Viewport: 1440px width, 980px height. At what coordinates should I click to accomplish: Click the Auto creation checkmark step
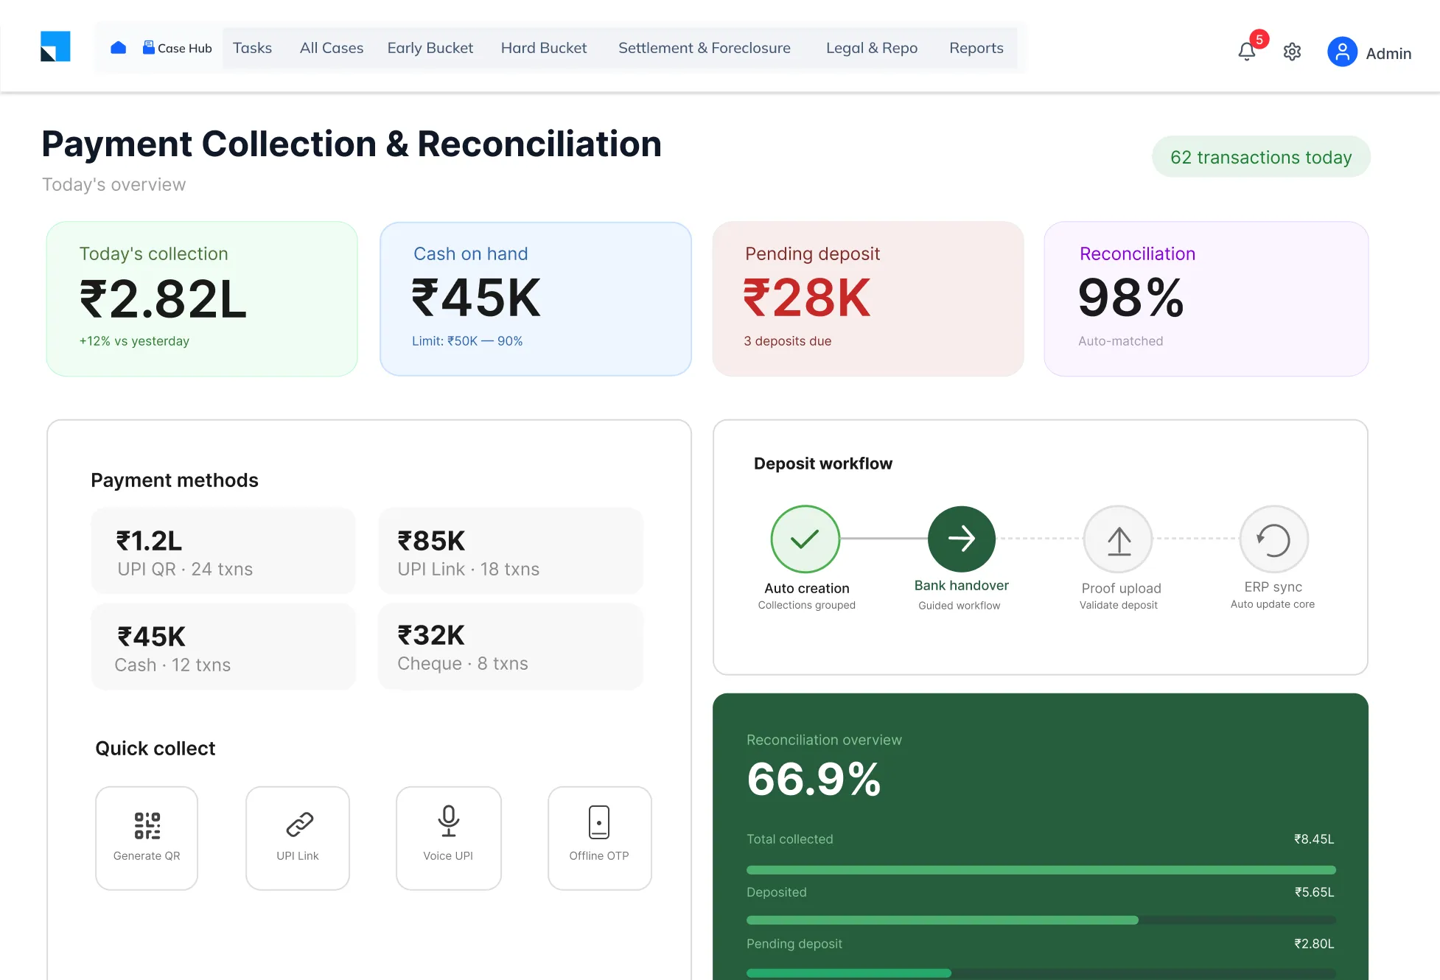pyautogui.click(x=805, y=539)
